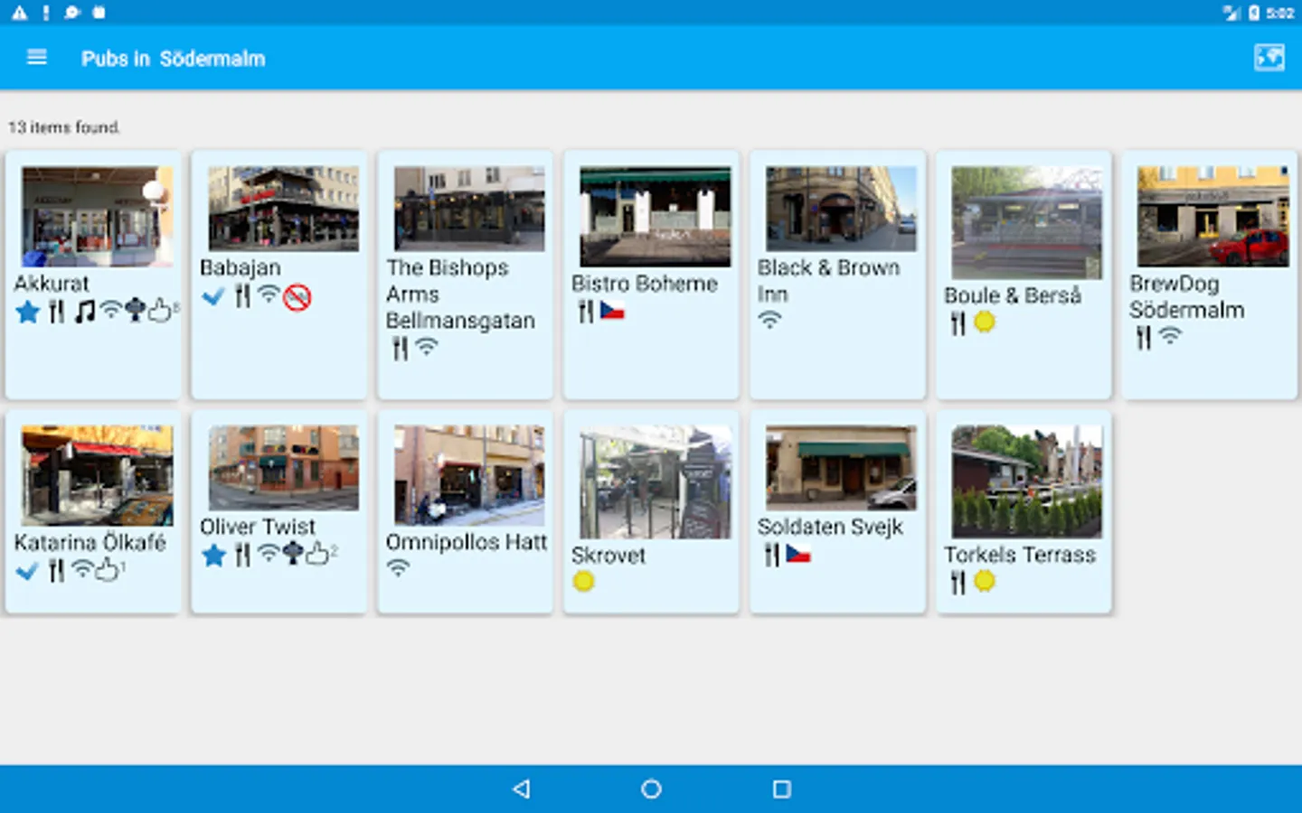Open the Omnipollos Hatt photo
1302x813 pixels.
tap(469, 475)
